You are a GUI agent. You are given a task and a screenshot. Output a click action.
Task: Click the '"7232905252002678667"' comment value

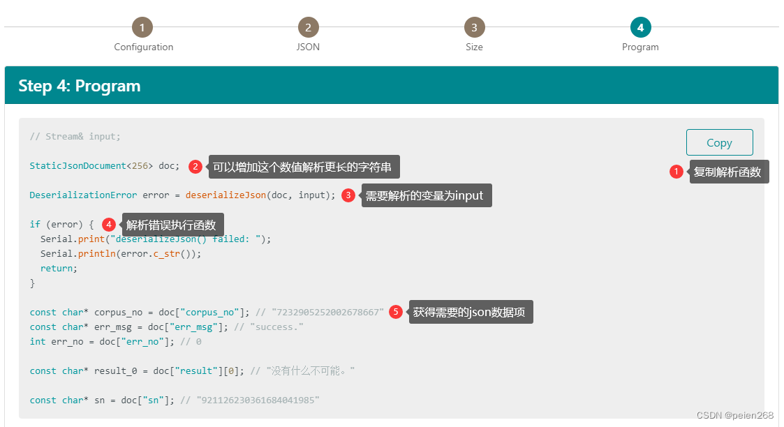coord(327,312)
